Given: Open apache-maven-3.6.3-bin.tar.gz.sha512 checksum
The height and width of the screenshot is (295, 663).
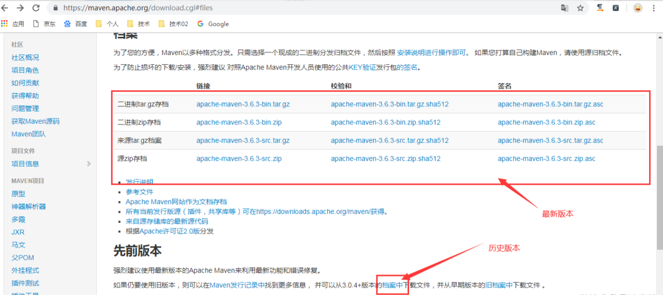Looking at the screenshot, I should pyautogui.click(x=390, y=104).
